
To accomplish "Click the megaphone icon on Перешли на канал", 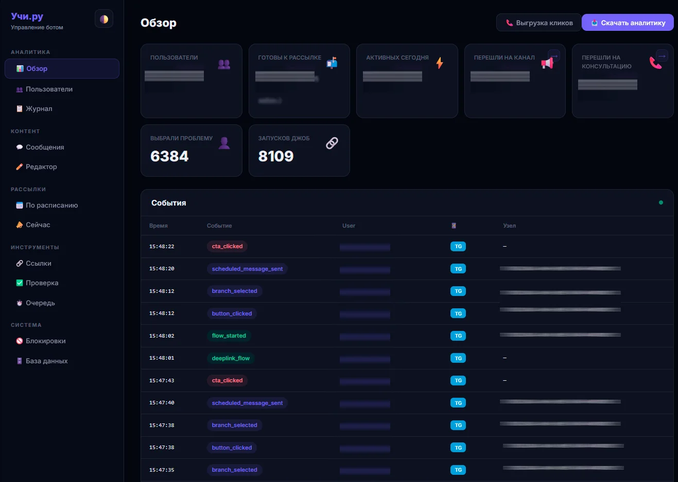I will click(547, 63).
